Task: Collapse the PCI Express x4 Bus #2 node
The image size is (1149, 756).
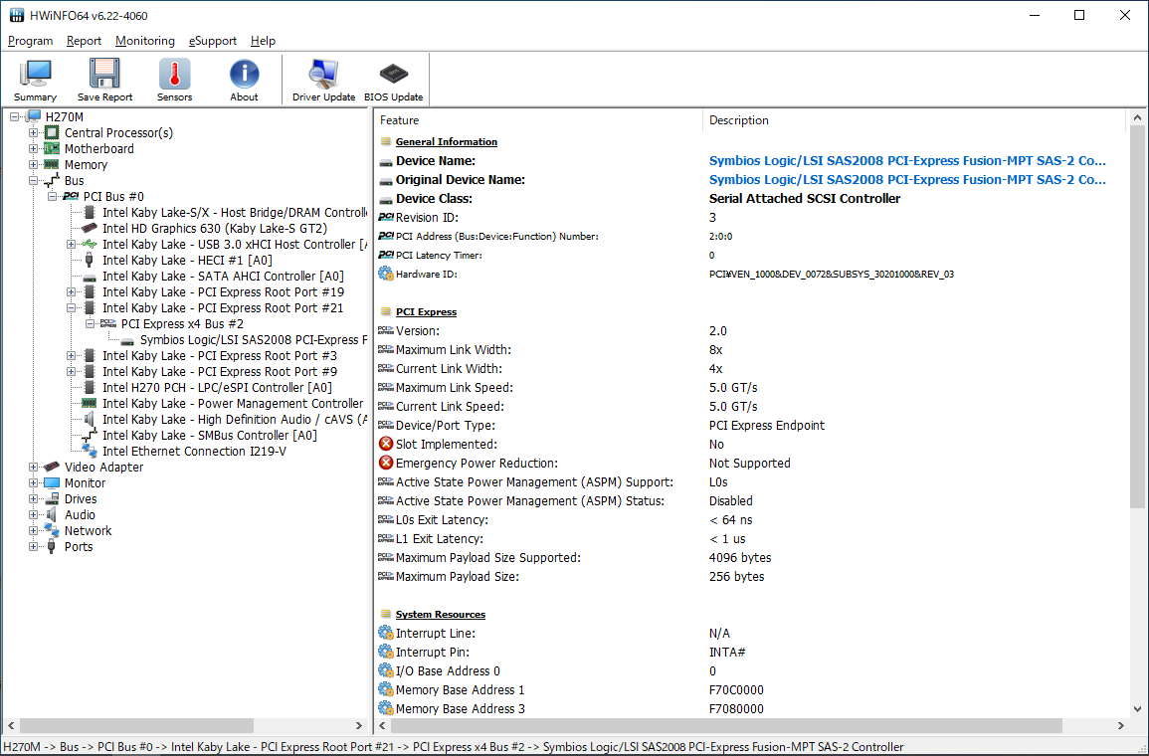Action: coord(91,324)
